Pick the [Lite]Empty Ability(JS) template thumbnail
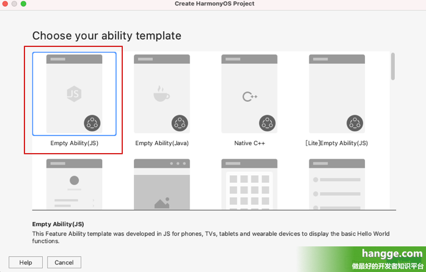The width and height of the screenshot is (426, 272). click(x=337, y=93)
